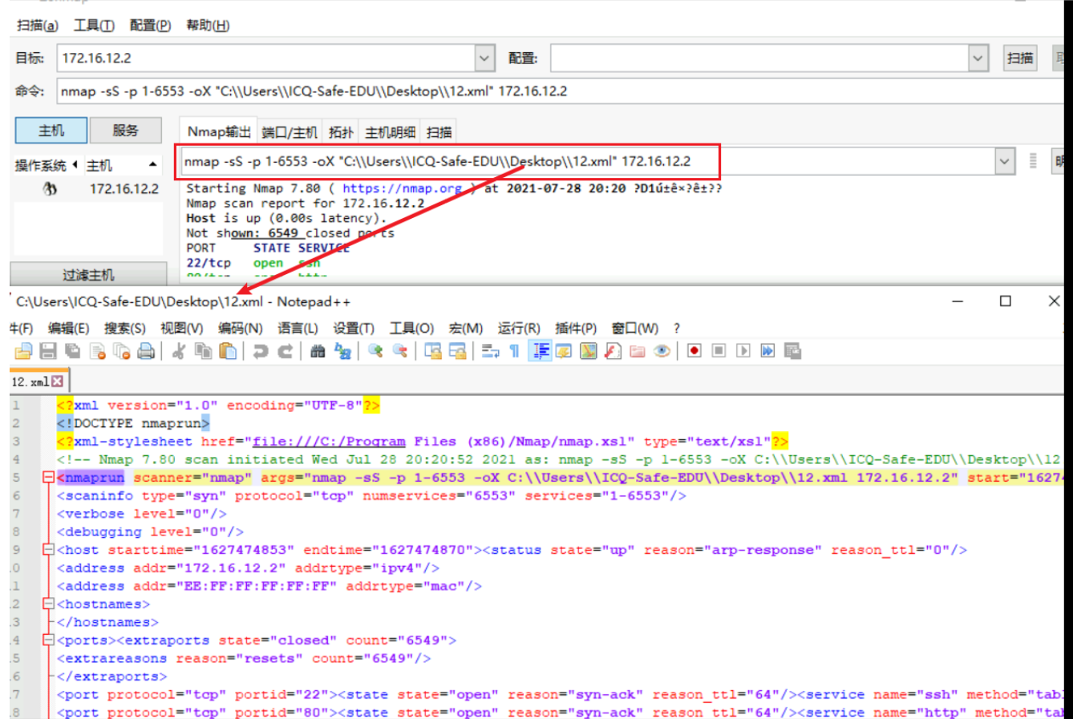
Task: Collapse the host element fold marker
Action: (x=48, y=550)
